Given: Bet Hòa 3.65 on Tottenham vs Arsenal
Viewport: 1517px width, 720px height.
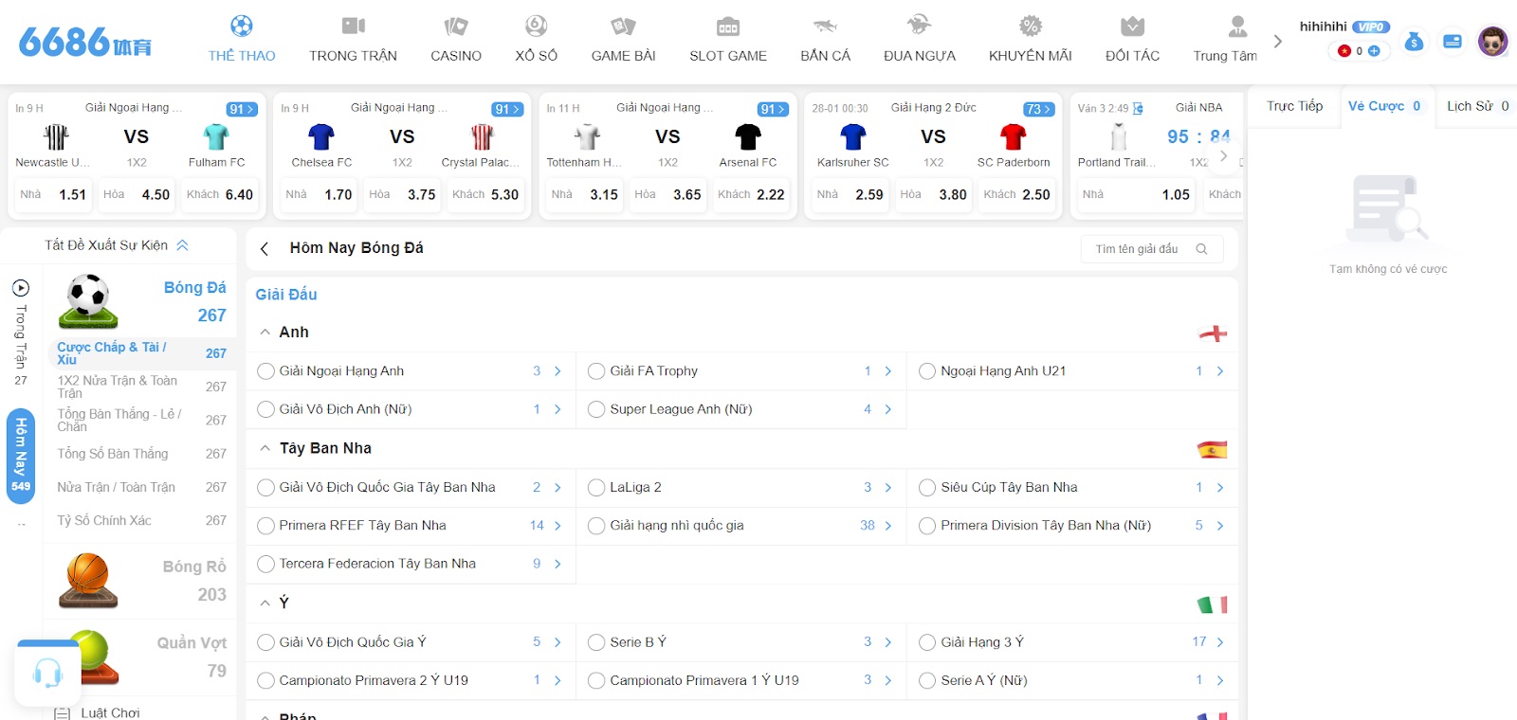Looking at the screenshot, I should 667,195.
